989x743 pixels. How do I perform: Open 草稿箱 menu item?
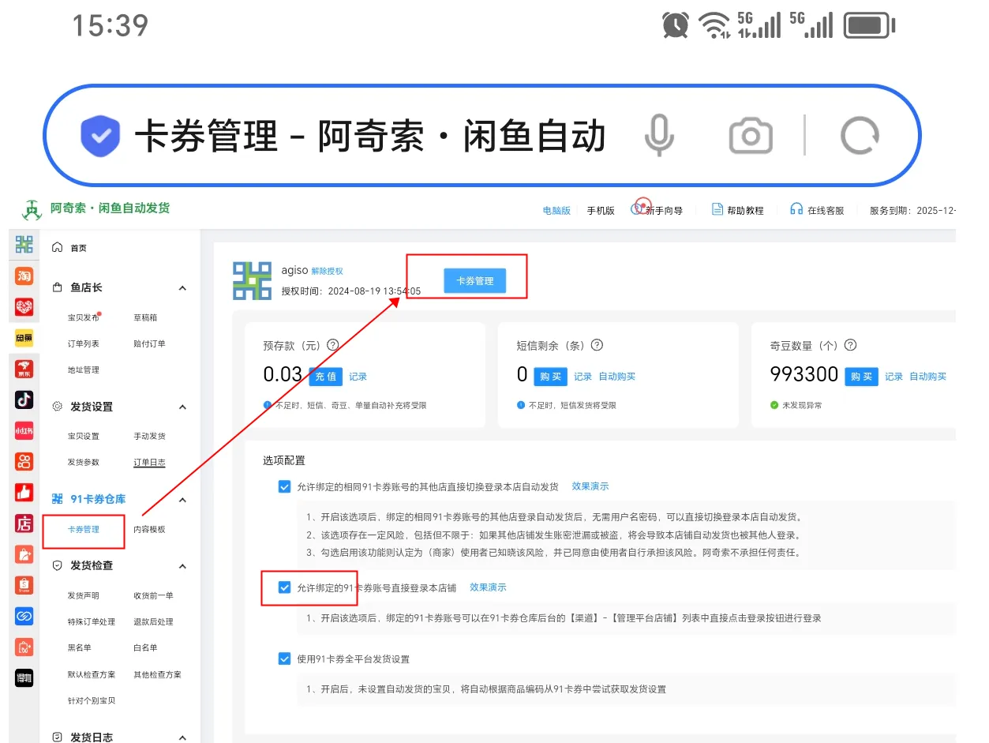coord(145,317)
